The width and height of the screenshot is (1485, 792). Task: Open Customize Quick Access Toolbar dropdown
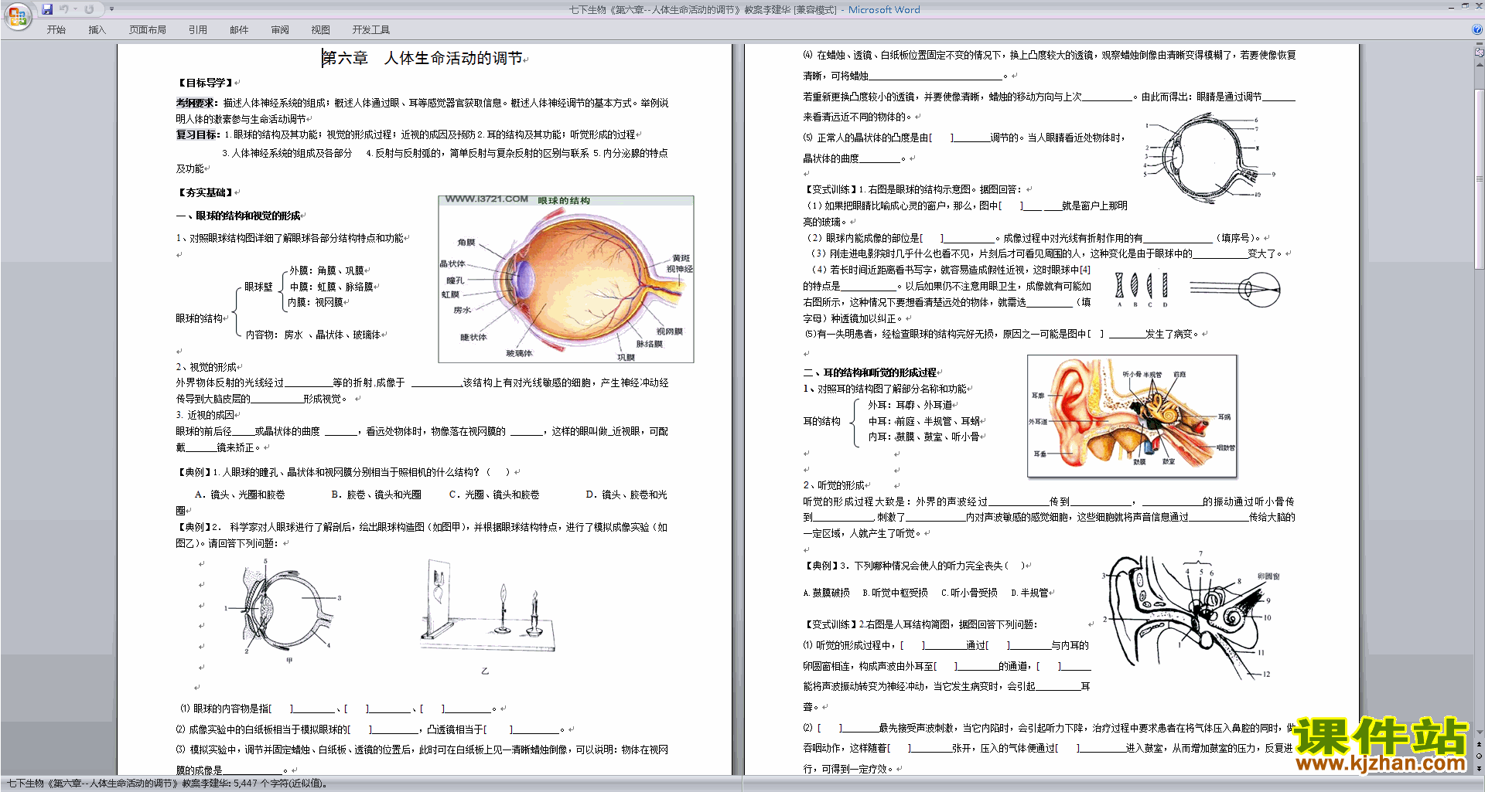(111, 9)
